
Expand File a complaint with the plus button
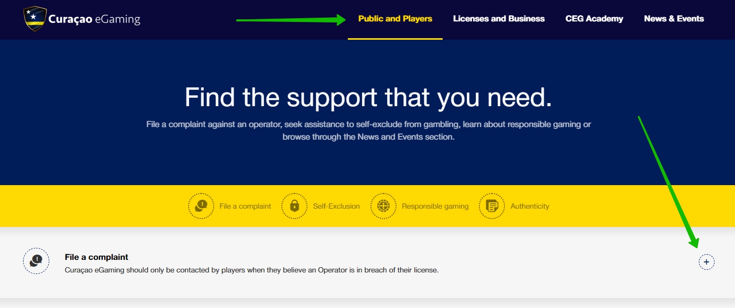click(706, 261)
